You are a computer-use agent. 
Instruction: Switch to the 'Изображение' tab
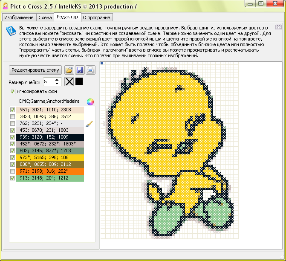coord(19,17)
